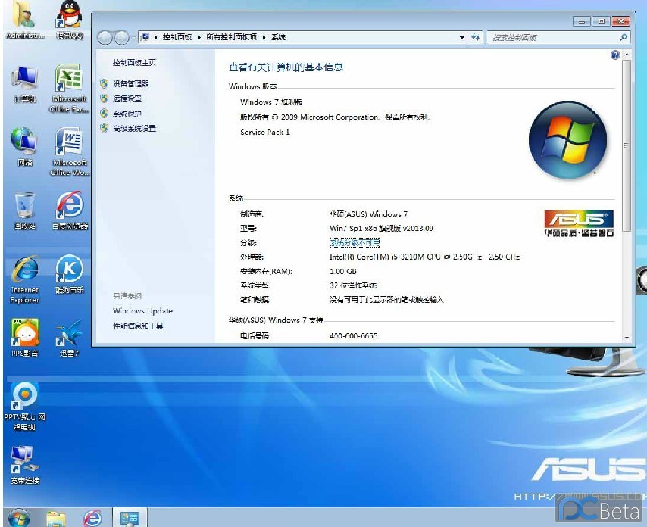
Task: Click the 查看有关计算机的基本信息 heading
Action: point(286,67)
